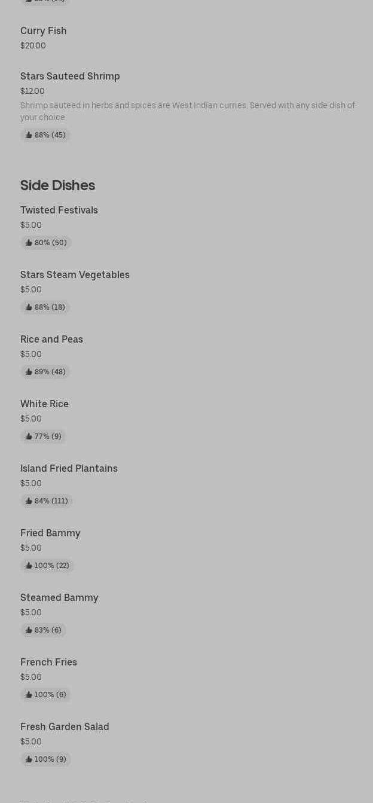Click thumbs-up icon for Stars Sauteed Shrimp
The height and width of the screenshot is (803, 373).
tap(29, 135)
